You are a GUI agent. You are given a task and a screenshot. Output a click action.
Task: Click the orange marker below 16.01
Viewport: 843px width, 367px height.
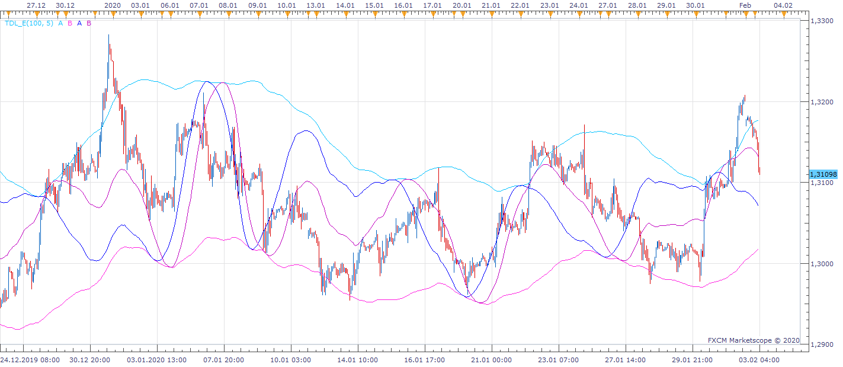(x=403, y=14)
